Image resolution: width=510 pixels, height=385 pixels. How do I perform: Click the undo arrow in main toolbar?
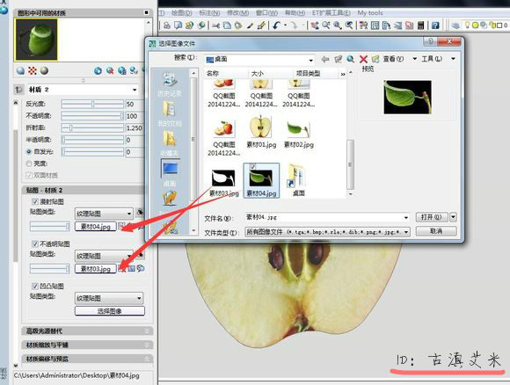(276, 25)
